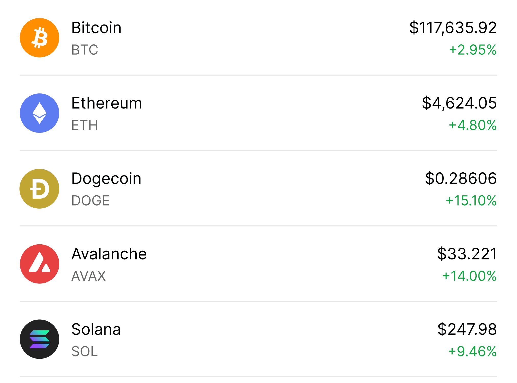517x383 pixels.
Task: Tap the Solana price $247.98
Action: pos(467,329)
